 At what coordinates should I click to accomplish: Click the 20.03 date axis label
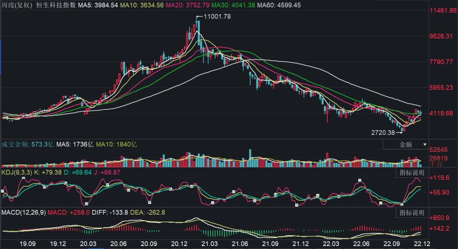(x=88, y=244)
